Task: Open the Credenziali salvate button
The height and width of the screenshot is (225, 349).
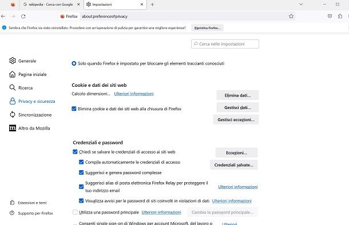Action: click(233, 165)
